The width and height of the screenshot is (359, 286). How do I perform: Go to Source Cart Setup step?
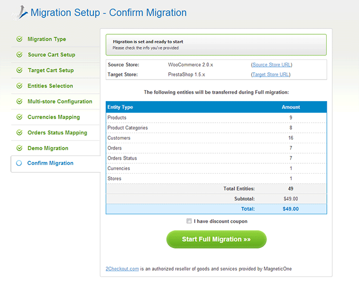(x=52, y=55)
